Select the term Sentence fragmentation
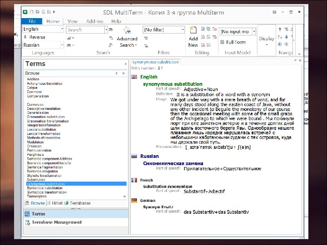Screen dimensions: 327x245 (x=45, y=167)
